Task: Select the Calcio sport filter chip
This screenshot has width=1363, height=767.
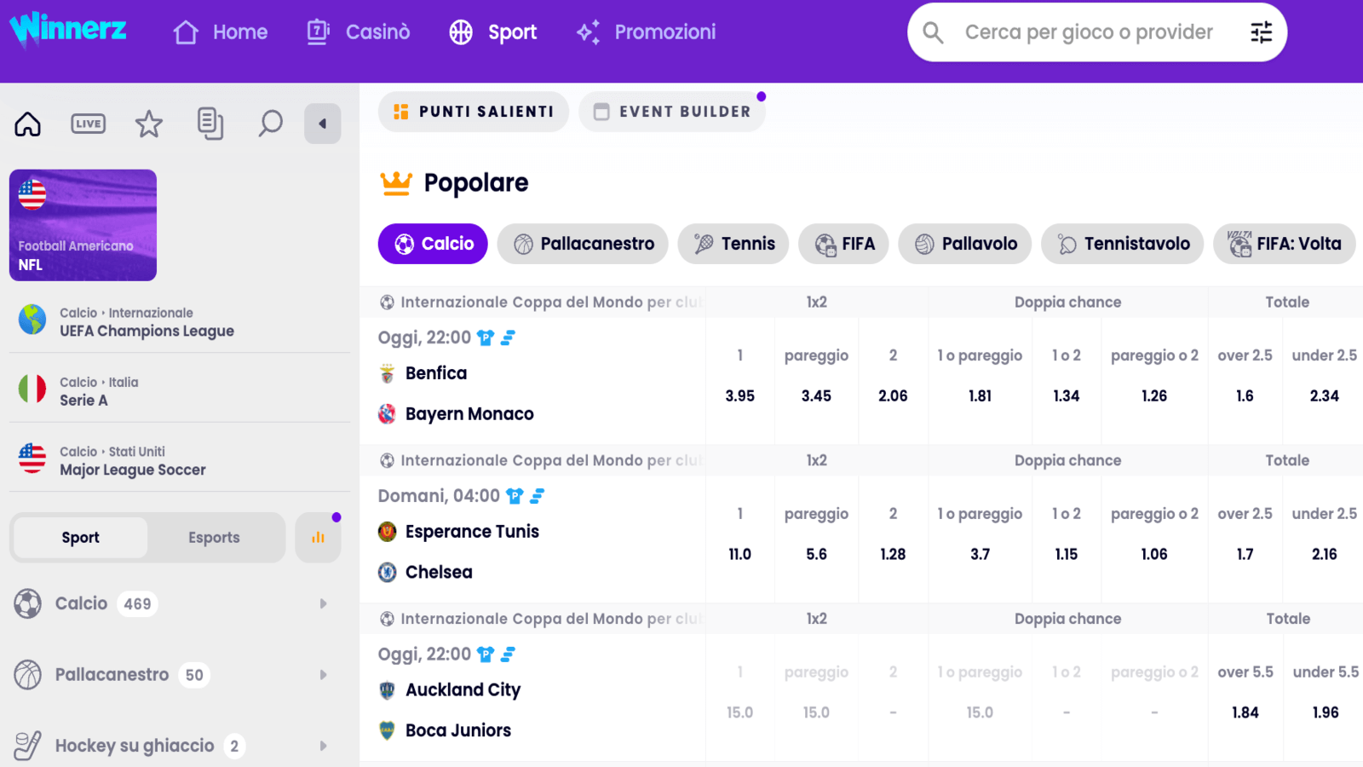Action: pos(433,244)
